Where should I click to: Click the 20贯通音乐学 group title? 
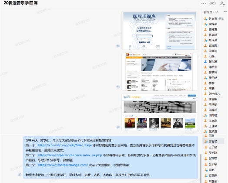[20, 3]
